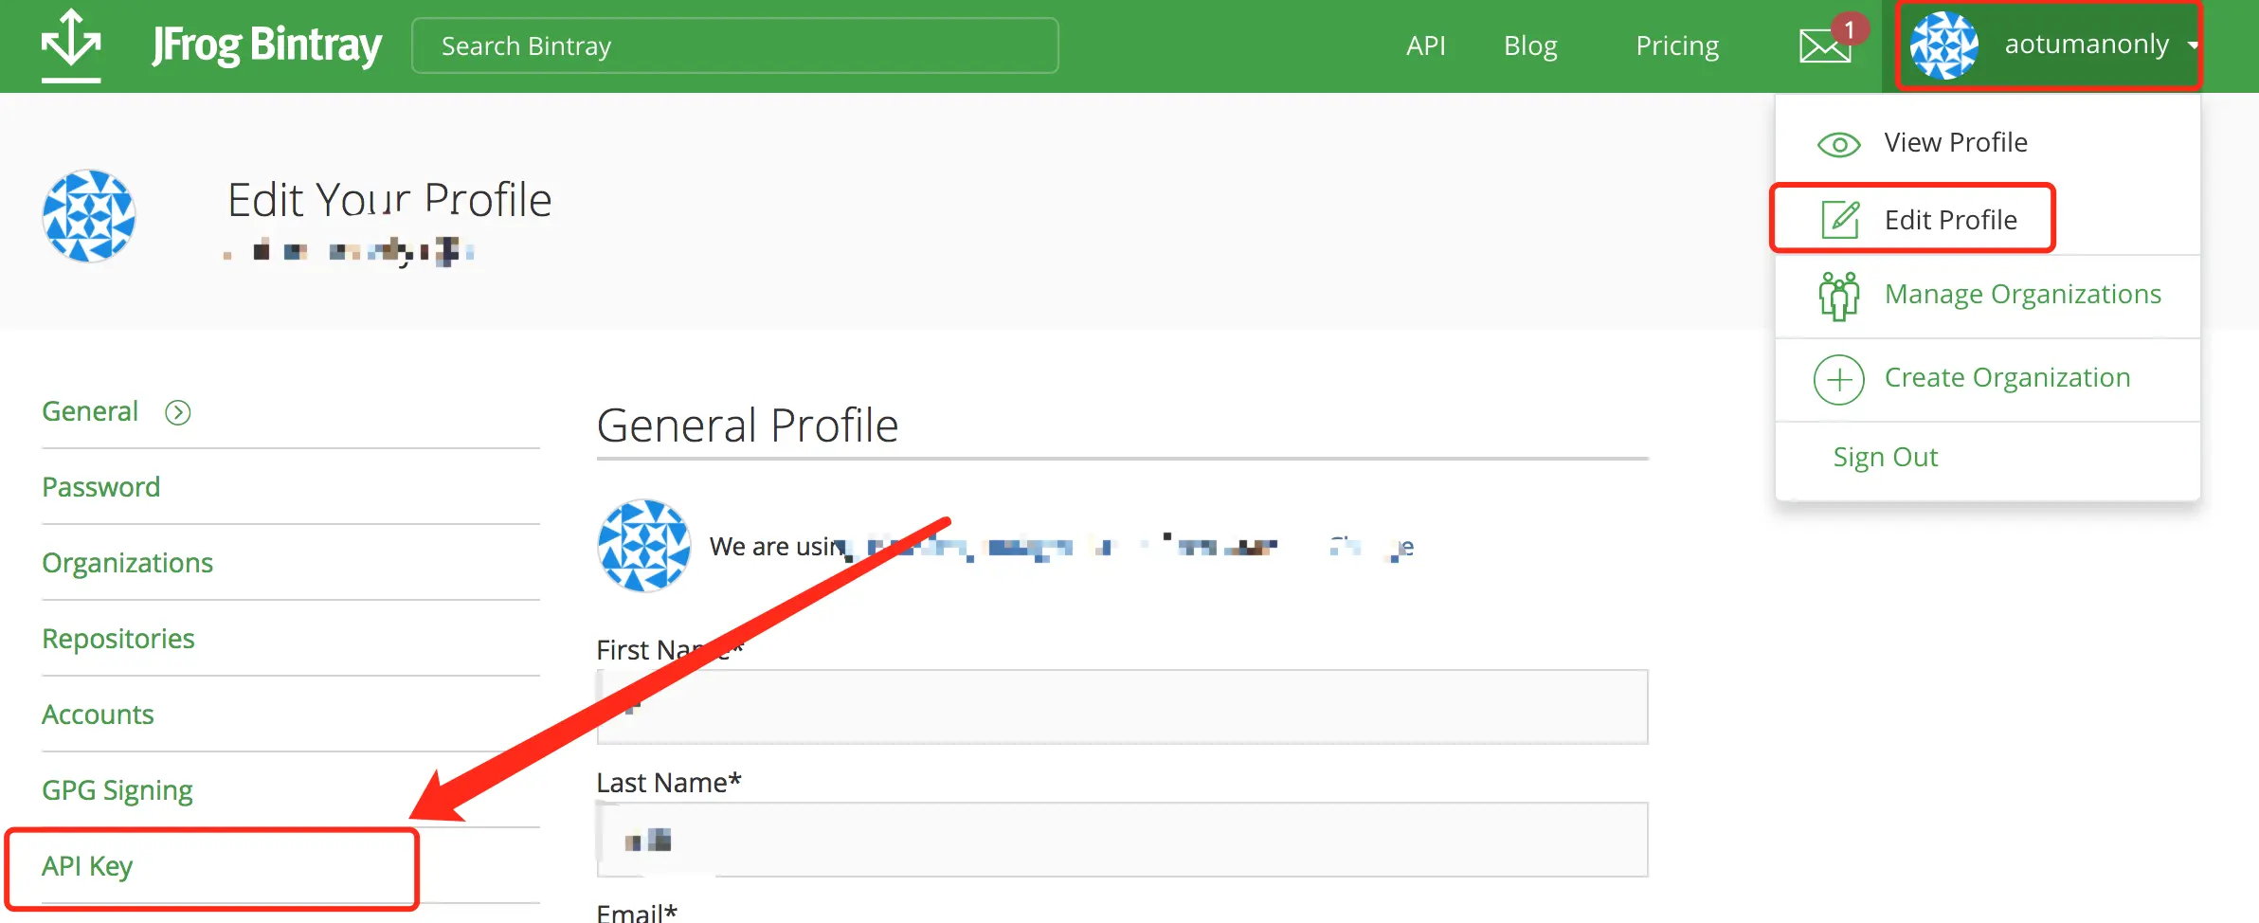Image resolution: width=2259 pixels, height=923 pixels.
Task: Click the aotumanonly username
Action: pos(2087,45)
